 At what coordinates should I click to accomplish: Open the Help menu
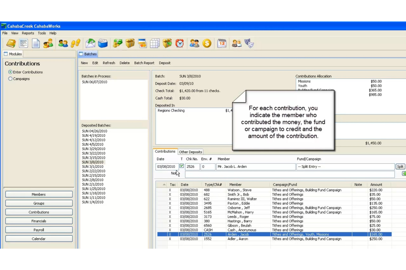(53, 33)
